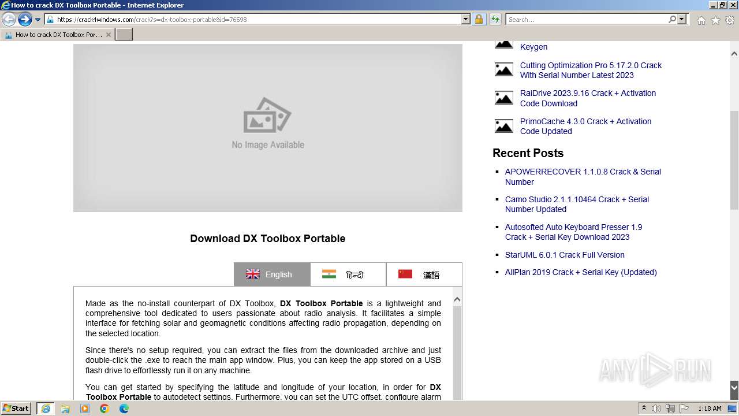
Task: Open the search provider dropdown
Action: point(682,20)
